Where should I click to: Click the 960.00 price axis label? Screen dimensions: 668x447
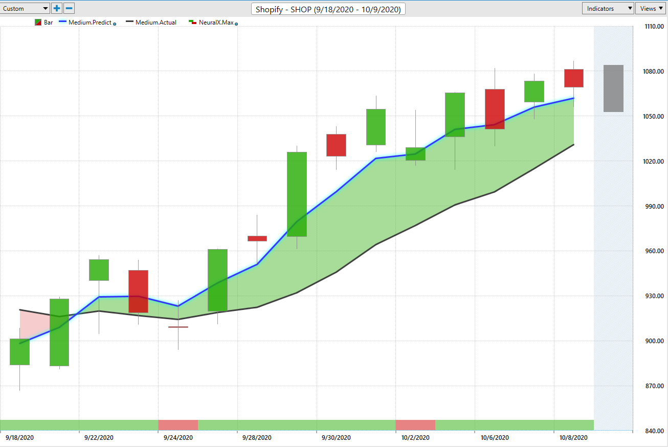click(x=654, y=252)
